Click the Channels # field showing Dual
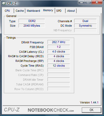The width and height of the screenshot is (104, 116). point(85,21)
